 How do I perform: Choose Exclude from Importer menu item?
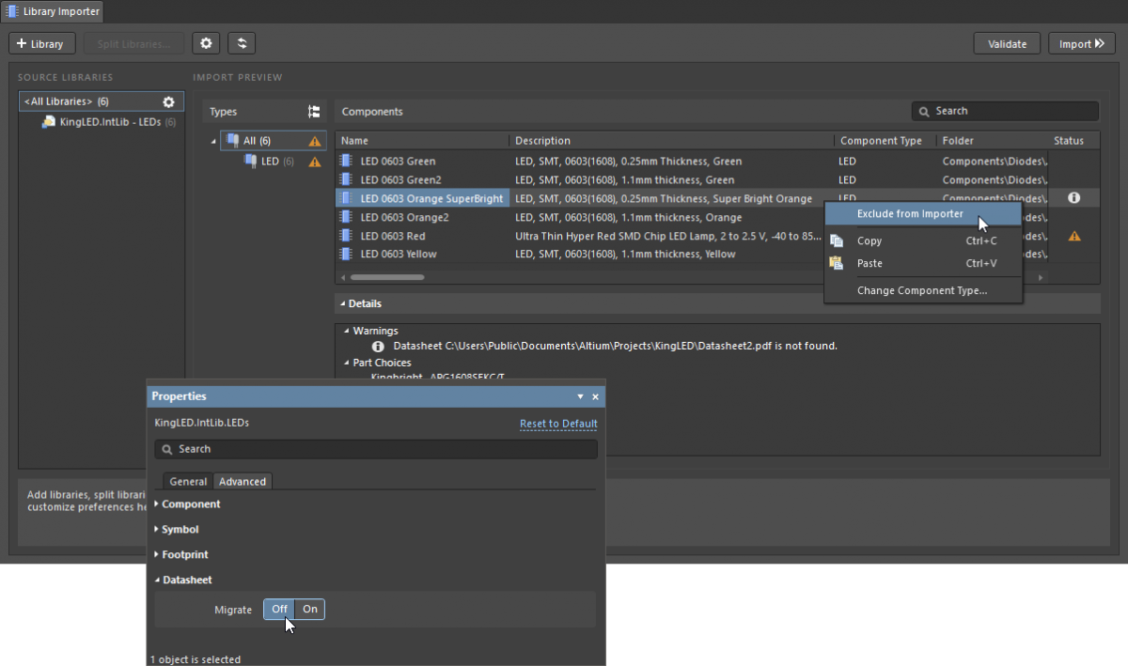coord(922,214)
